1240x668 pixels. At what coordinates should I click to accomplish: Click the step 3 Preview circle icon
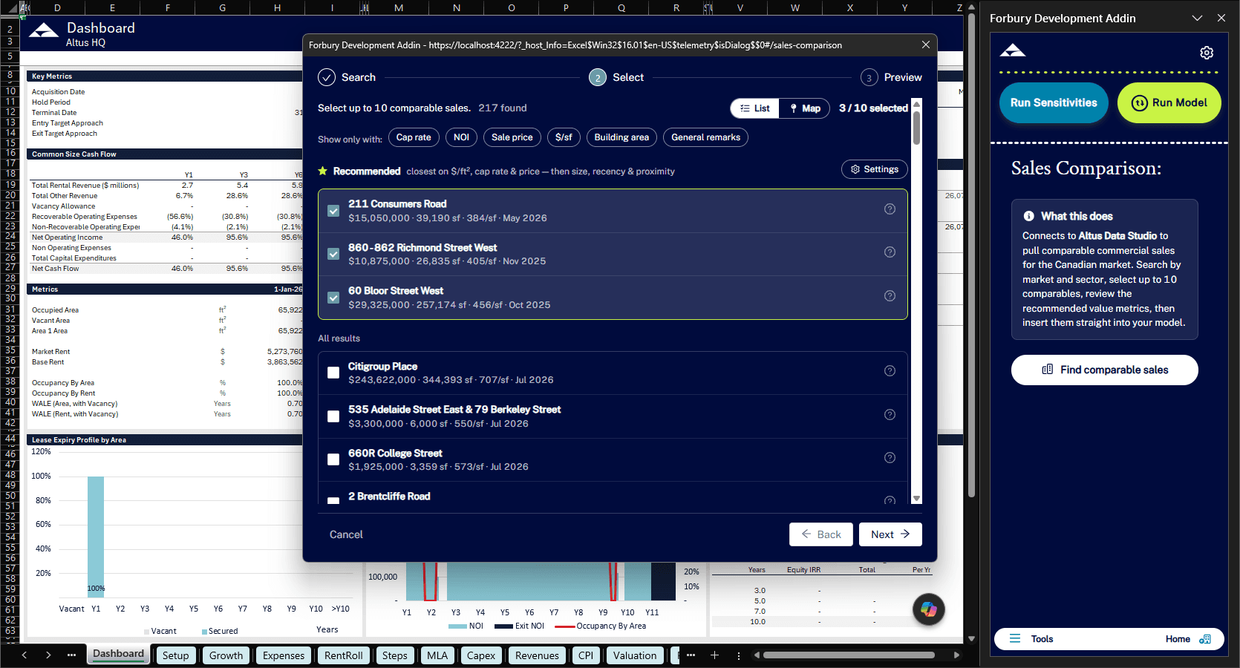[869, 77]
